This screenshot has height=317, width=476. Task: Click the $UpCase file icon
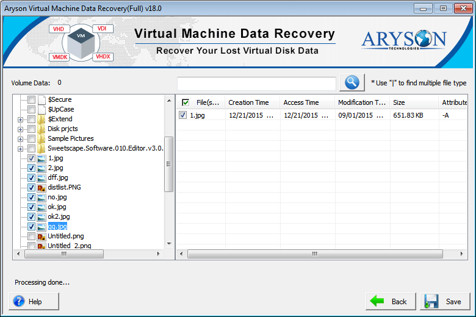(42, 109)
